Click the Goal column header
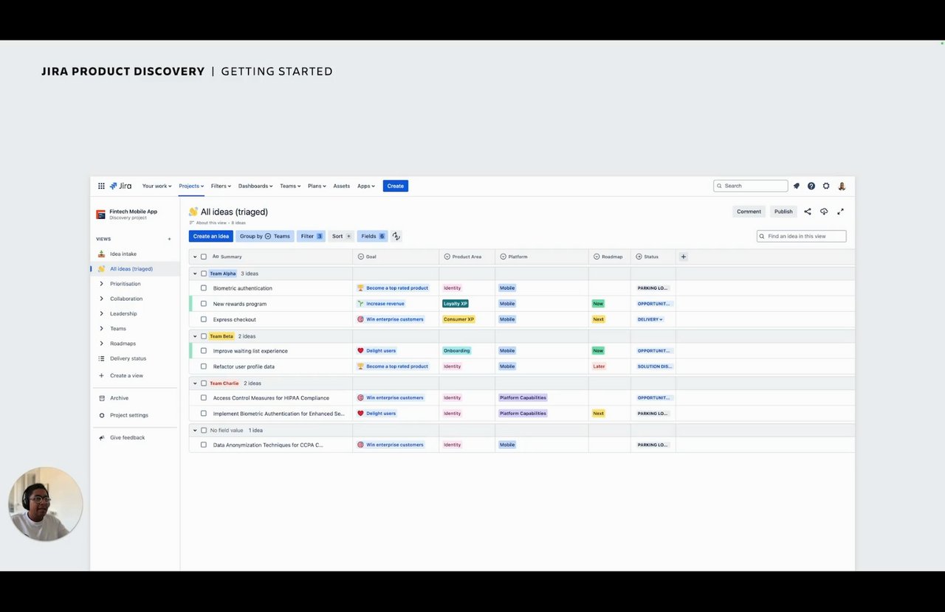945x612 pixels. (396, 257)
